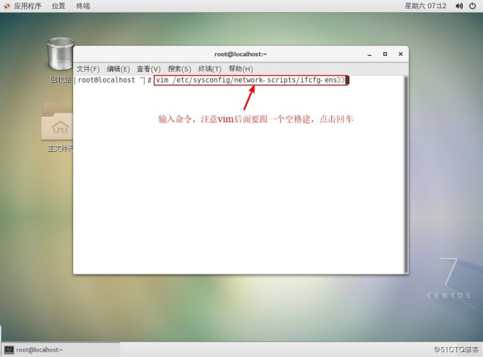Viewport: 483px width, 357px height.
Task: Open the terminal 文件(F) menu
Action: 88,68
